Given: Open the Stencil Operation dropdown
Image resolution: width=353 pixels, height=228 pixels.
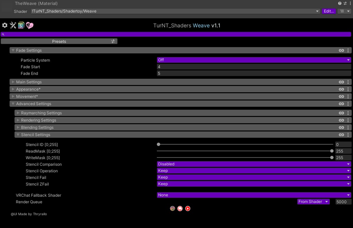Looking at the screenshot, I should coord(254,171).
